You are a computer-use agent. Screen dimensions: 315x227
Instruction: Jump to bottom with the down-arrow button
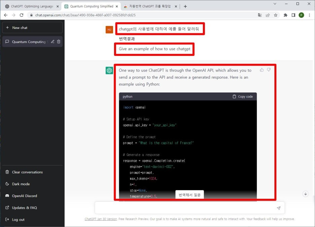pyautogui.click(x=305, y=194)
